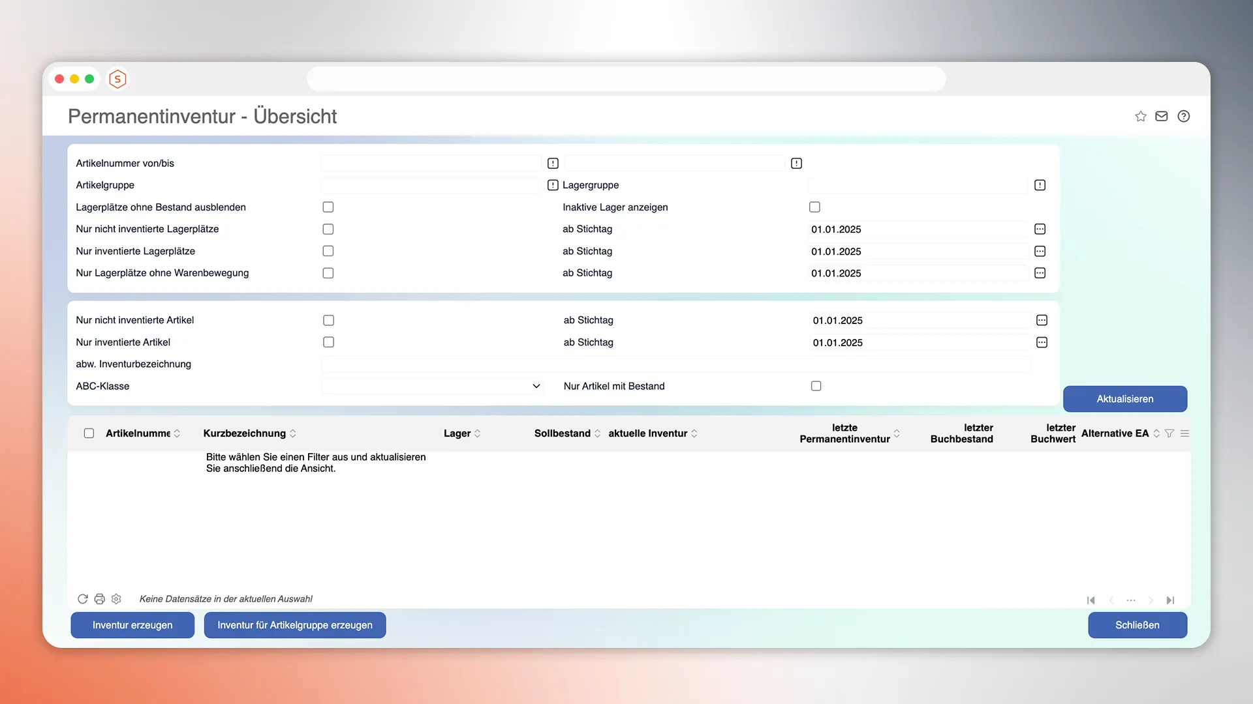Click the favorite star icon

coord(1140,116)
